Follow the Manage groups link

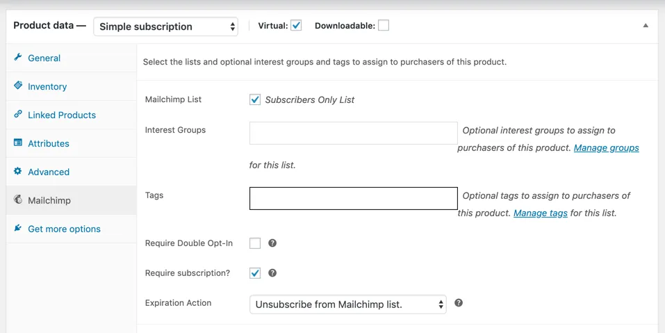pos(606,148)
